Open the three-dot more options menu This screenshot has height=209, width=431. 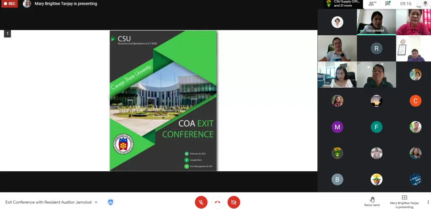click(428, 202)
